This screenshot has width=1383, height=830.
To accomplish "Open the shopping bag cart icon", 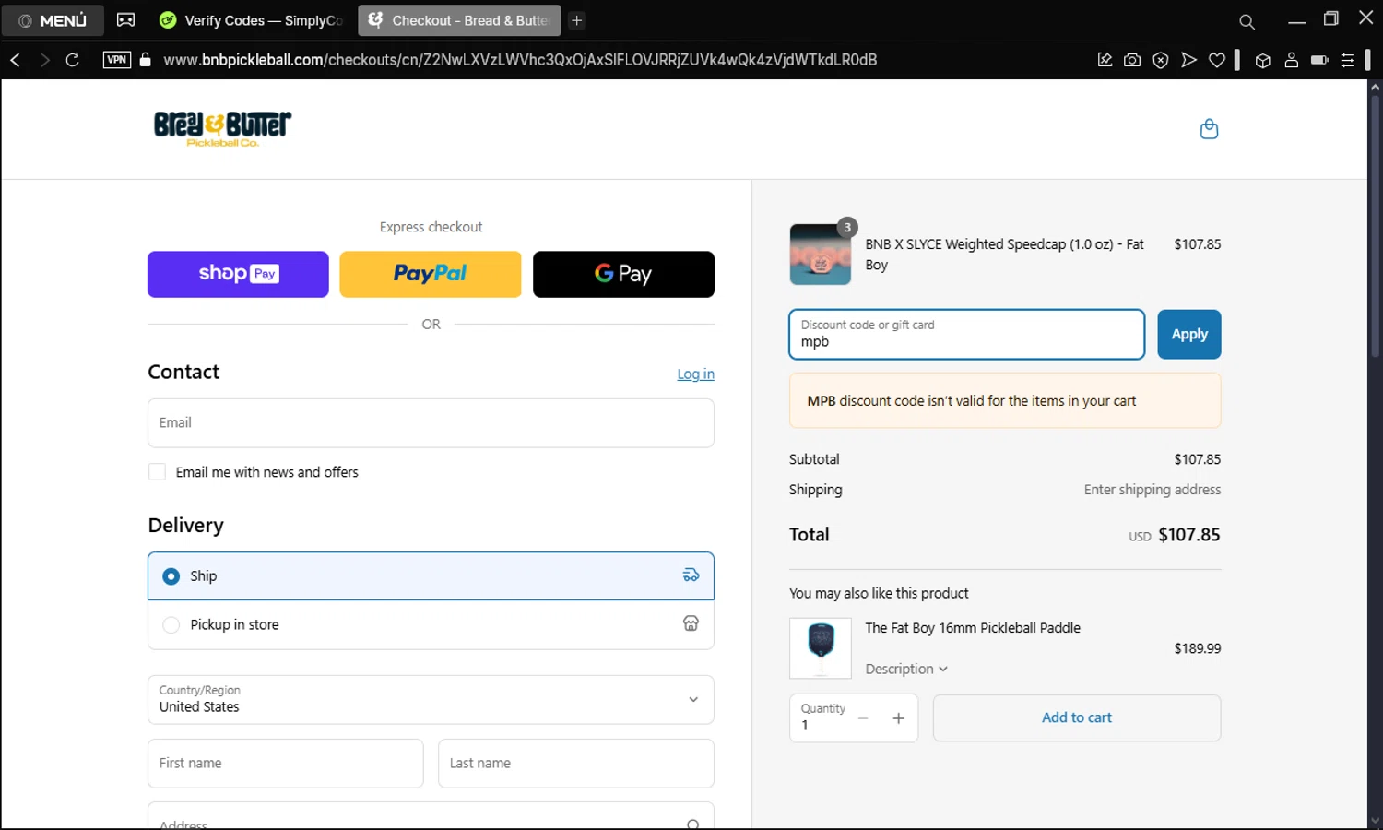I will click(x=1209, y=129).
